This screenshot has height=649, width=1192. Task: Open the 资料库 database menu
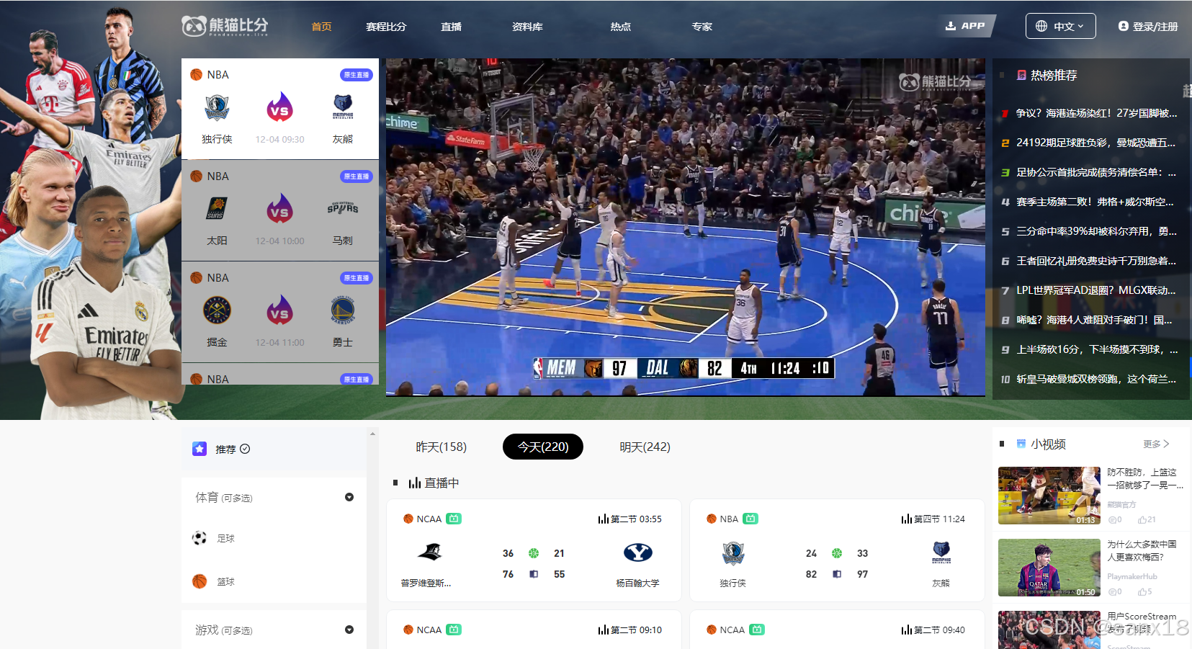(527, 27)
